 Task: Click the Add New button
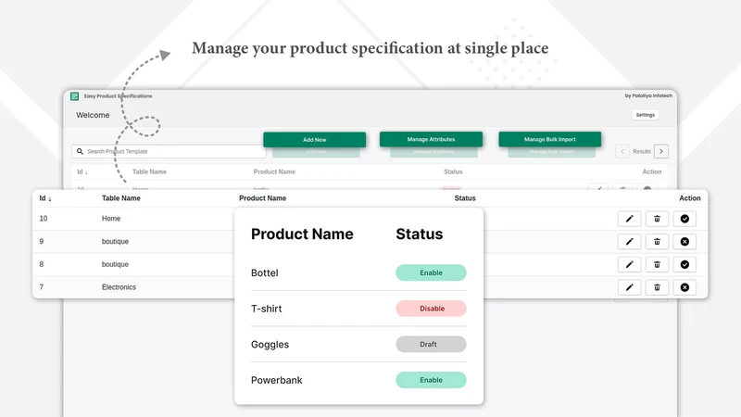[314, 140]
